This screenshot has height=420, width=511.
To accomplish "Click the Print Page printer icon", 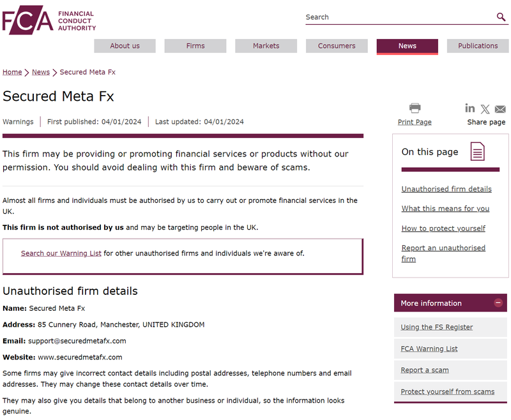I will coord(415,108).
